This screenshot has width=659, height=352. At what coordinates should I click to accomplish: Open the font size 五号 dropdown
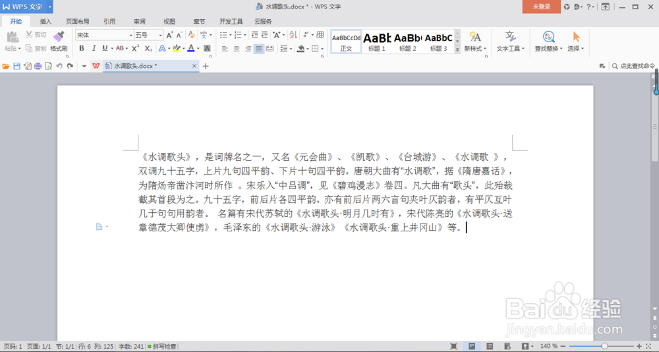[x=160, y=36]
